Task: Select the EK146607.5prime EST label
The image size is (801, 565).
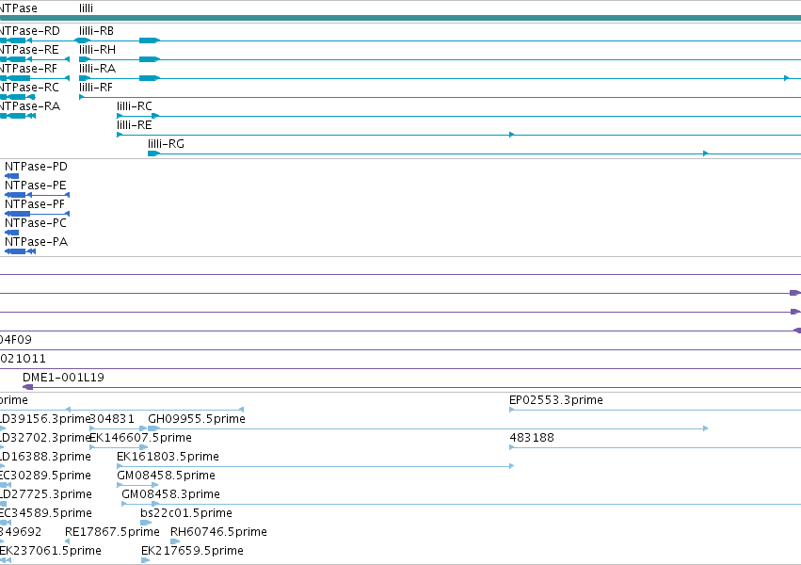Action: (x=140, y=438)
